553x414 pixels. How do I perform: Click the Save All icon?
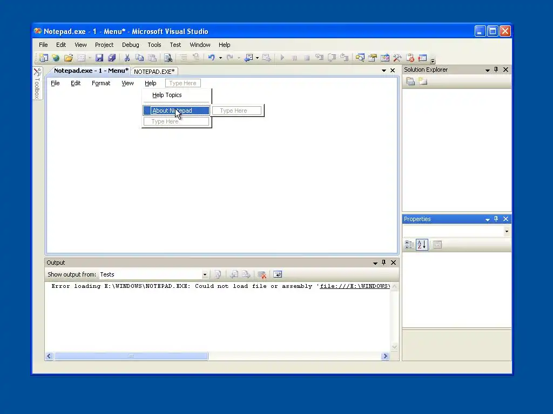[x=112, y=58]
